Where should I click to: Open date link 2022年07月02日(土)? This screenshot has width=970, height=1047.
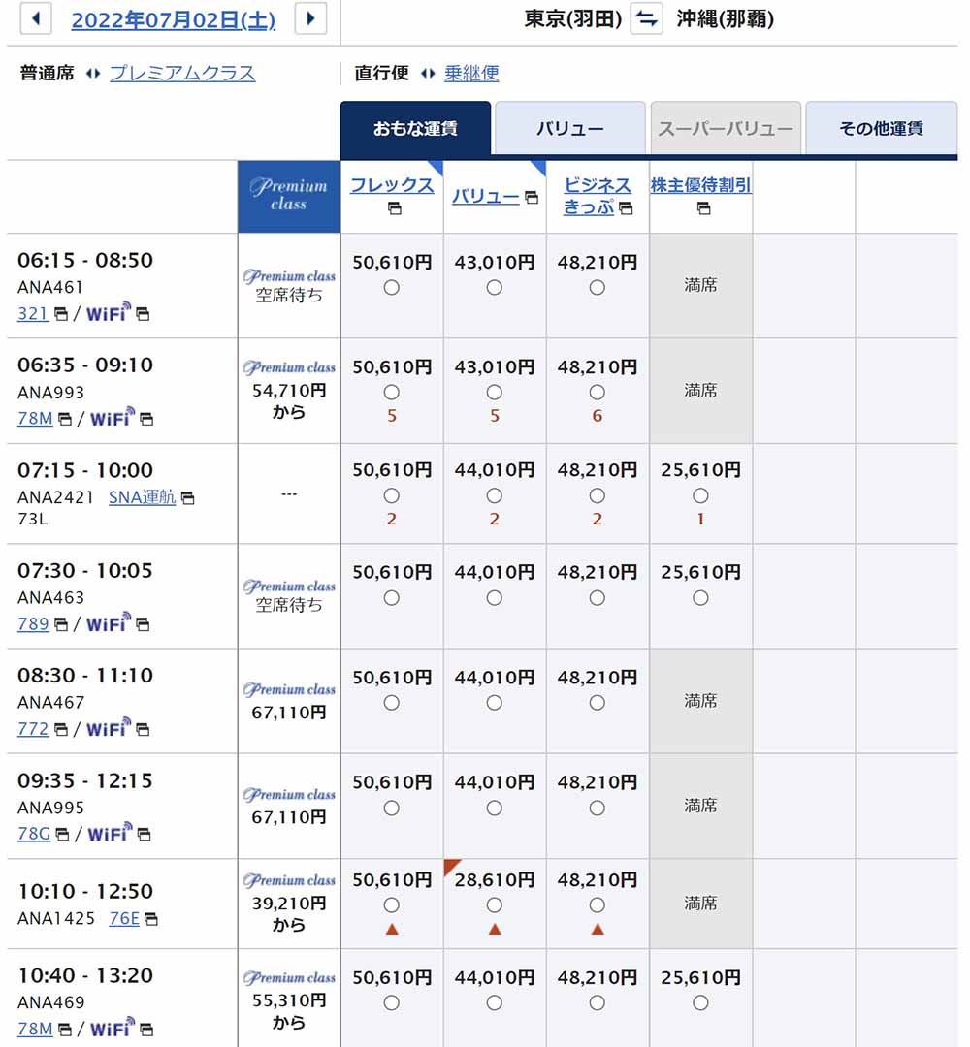[173, 20]
